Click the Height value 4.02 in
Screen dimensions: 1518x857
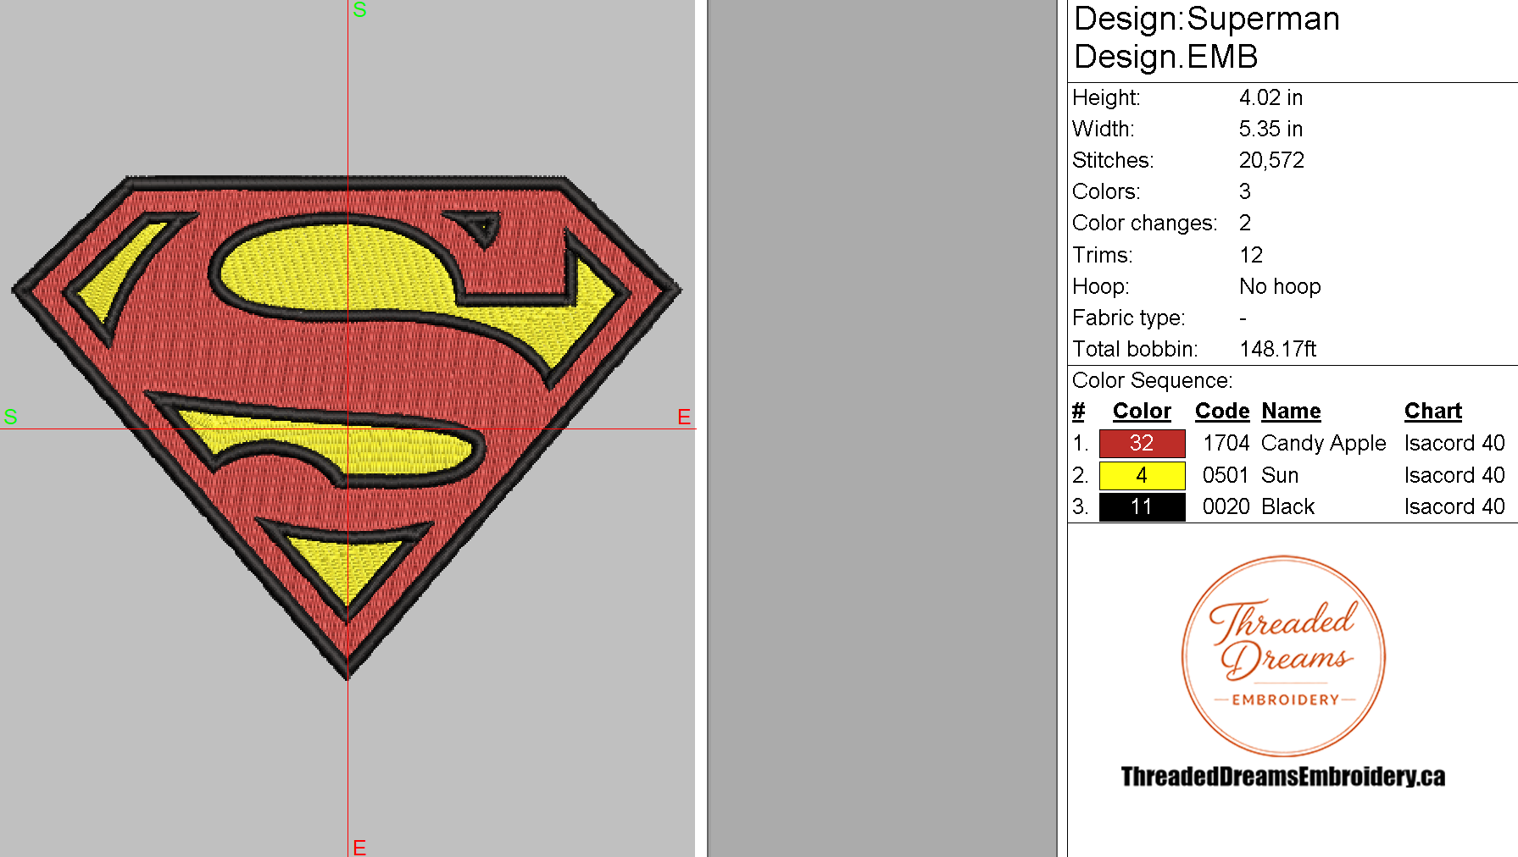(1271, 97)
